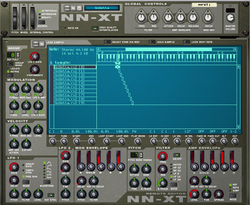Select the GoGetta.rx2 [7] sample
This screenshot has width=250, height=205.
[75, 95]
